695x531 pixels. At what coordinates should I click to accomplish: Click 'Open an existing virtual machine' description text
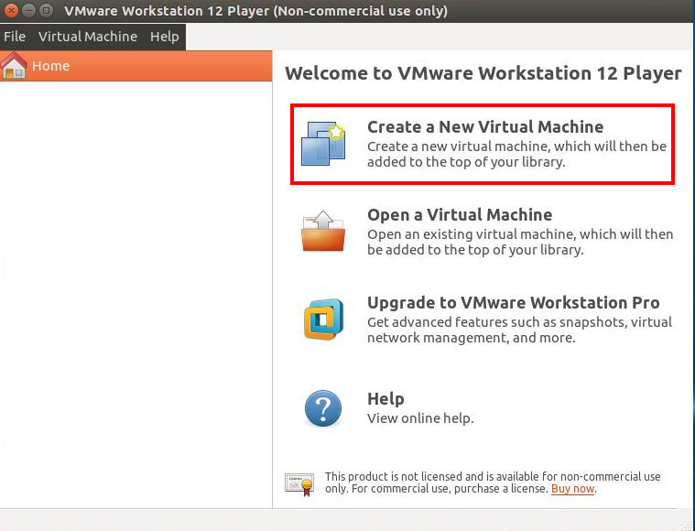[520, 242]
